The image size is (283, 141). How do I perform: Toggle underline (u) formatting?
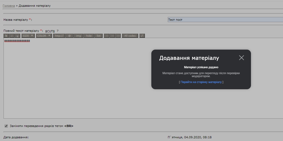[18, 36]
